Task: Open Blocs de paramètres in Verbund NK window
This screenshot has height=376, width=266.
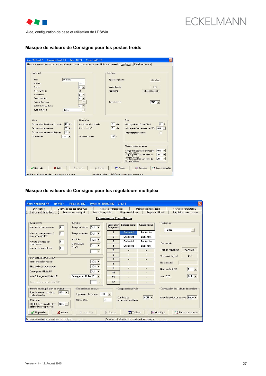Action: pyautogui.click(x=186, y=312)
